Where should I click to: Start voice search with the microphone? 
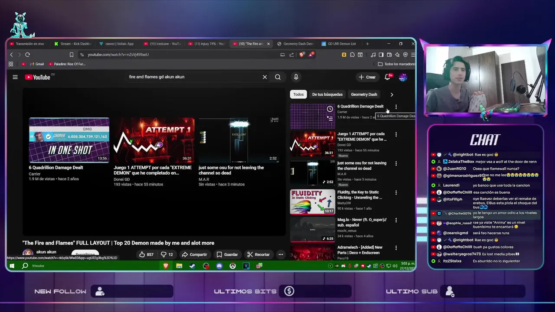pyautogui.click(x=296, y=77)
